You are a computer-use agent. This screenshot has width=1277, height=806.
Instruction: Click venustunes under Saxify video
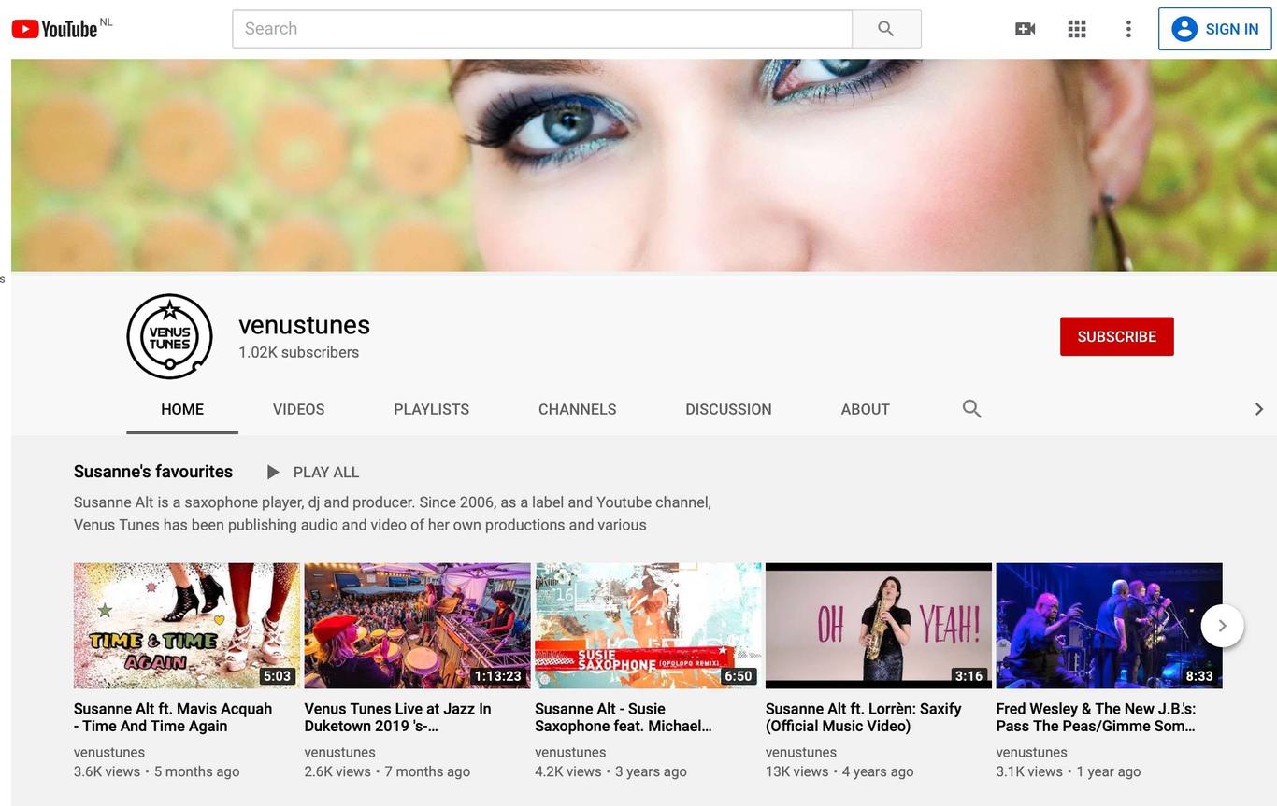(801, 752)
